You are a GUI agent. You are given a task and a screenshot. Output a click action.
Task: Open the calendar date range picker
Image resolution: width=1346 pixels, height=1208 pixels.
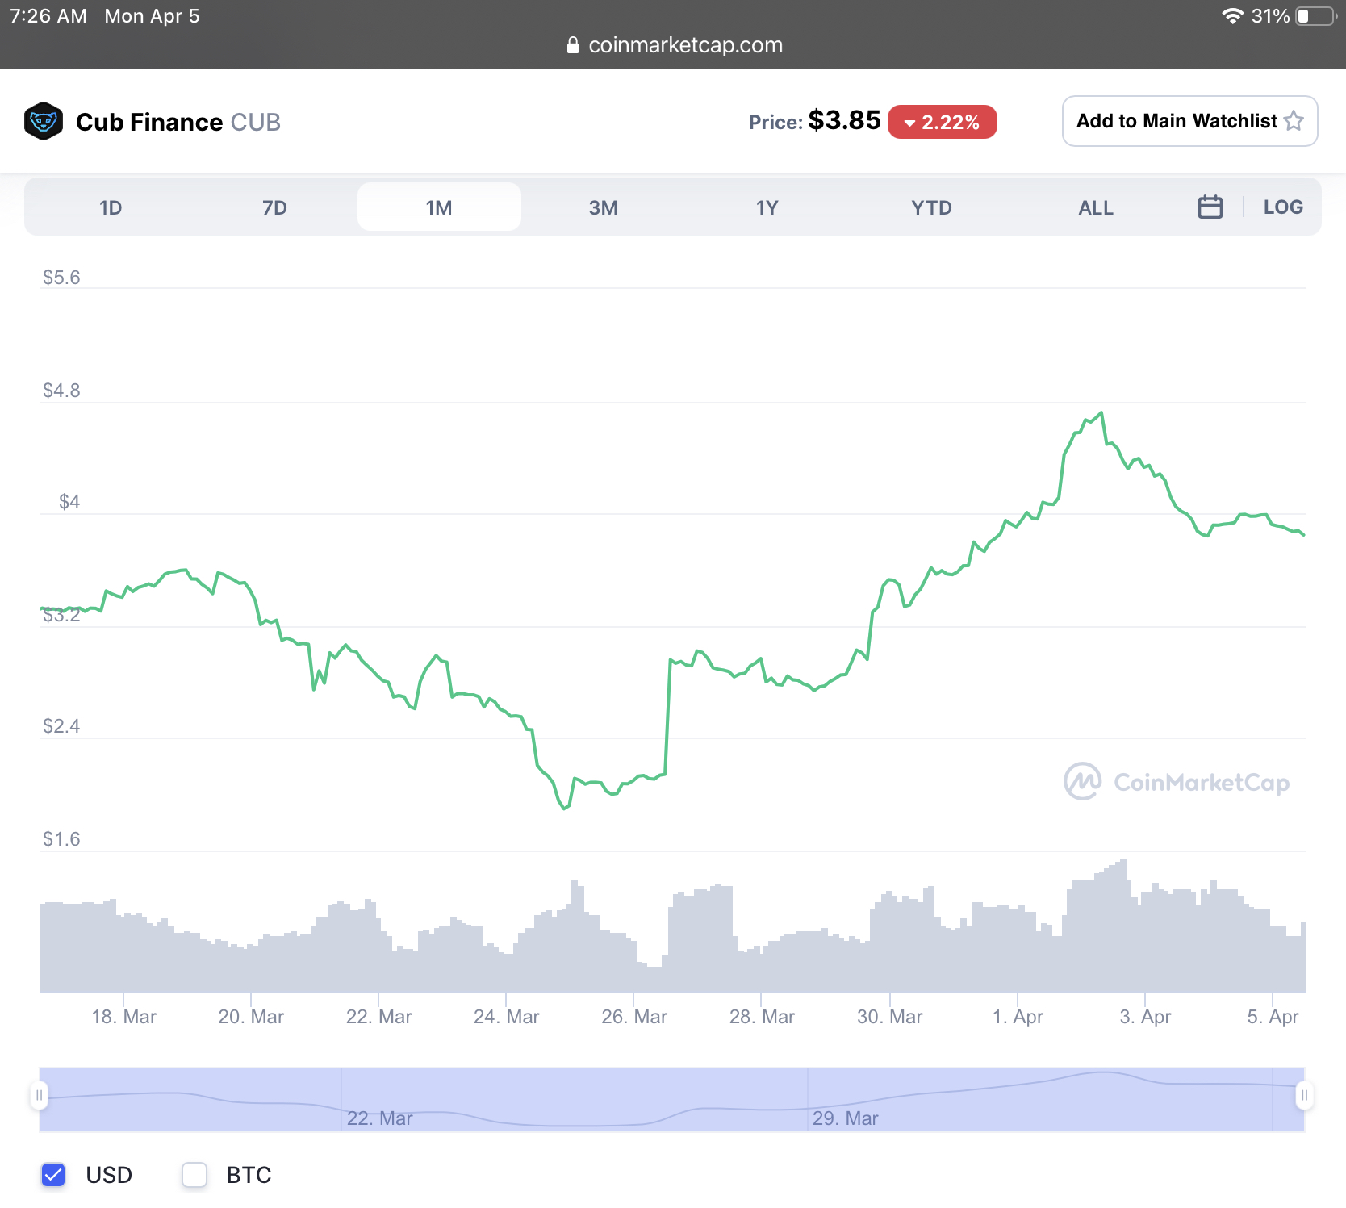pyautogui.click(x=1210, y=207)
